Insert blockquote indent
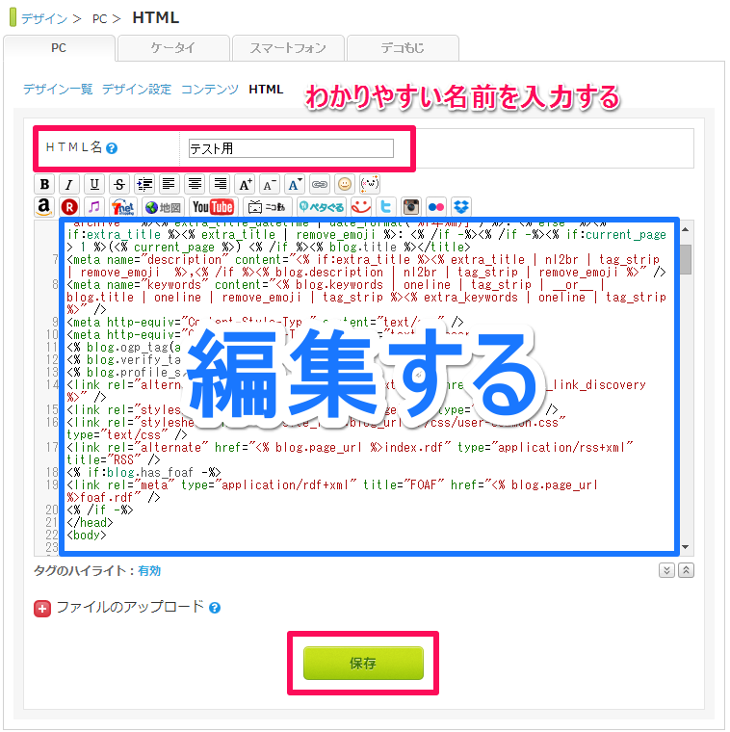Viewport: 730px width, 732px height. click(144, 184)
